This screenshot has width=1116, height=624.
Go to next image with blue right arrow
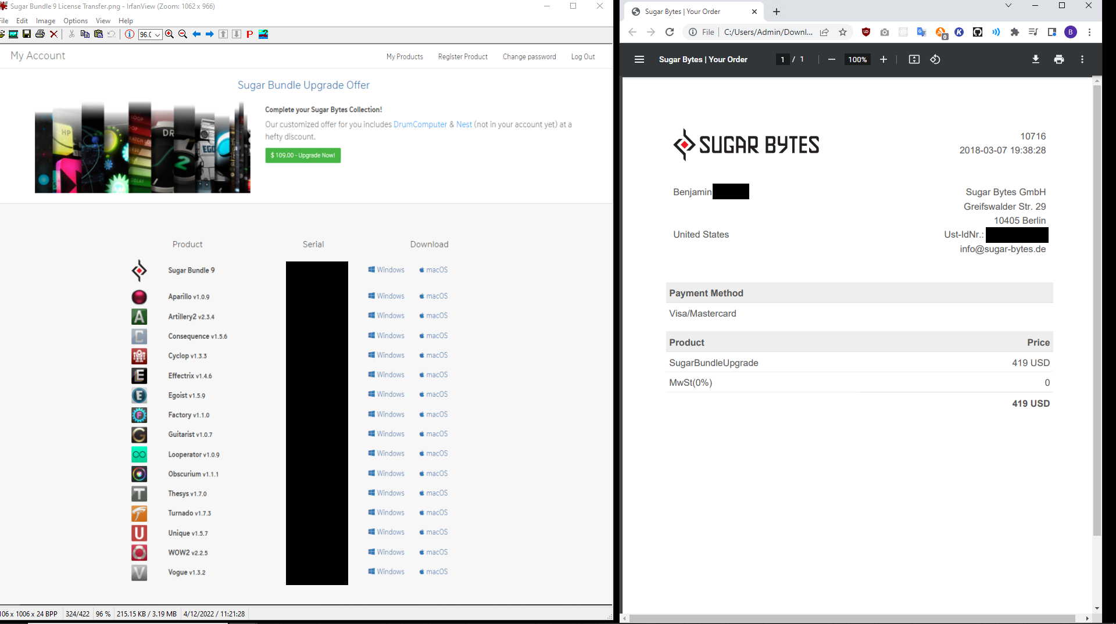pos(210,34)
